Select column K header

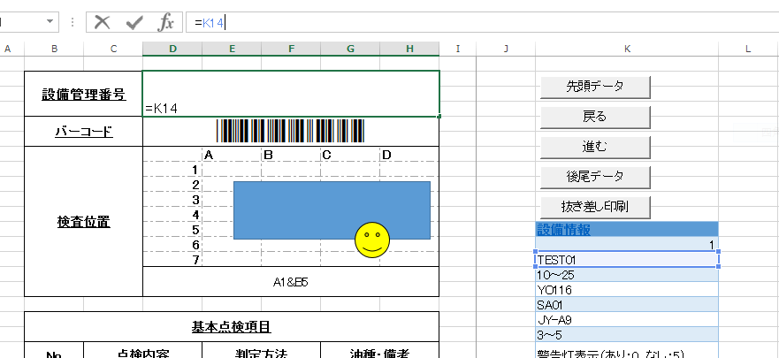point(626,49)
